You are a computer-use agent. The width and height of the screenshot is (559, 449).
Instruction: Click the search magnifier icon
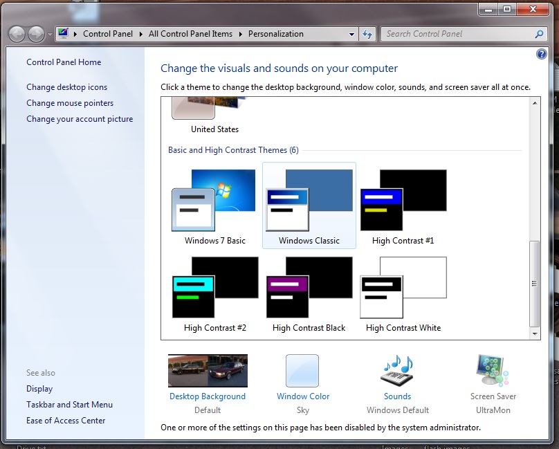539,34
